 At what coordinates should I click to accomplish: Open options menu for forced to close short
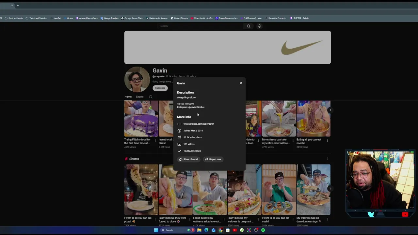click(189, 219)
